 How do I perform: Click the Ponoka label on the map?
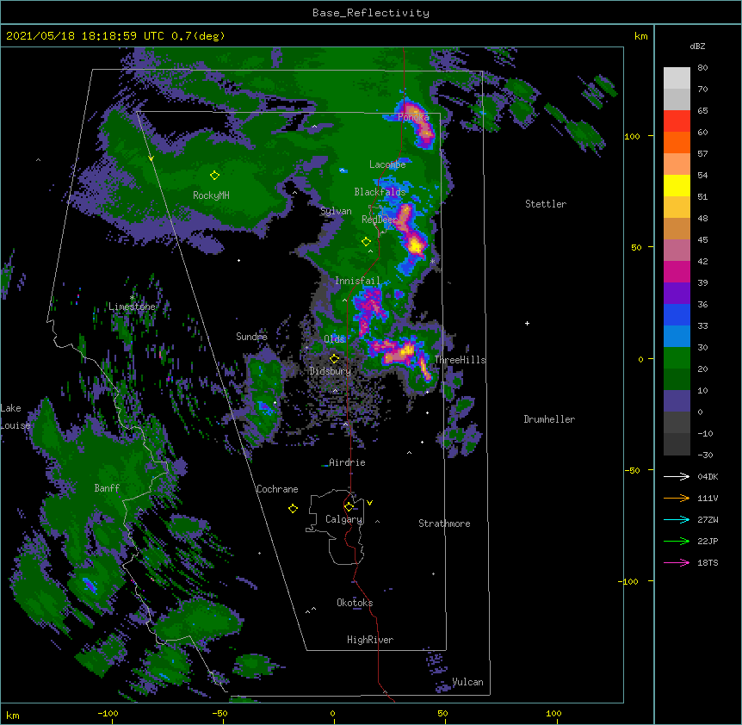point(413,117)
